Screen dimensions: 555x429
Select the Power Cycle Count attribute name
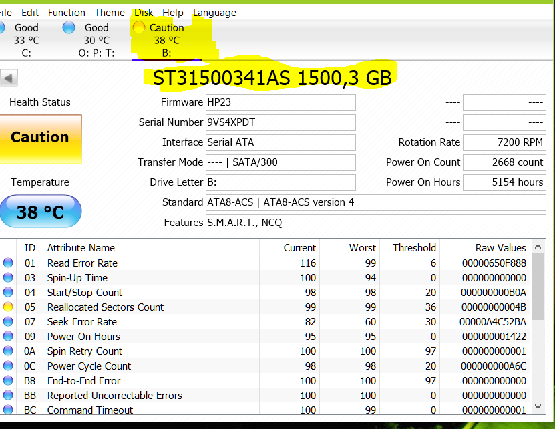click(89, 366)
